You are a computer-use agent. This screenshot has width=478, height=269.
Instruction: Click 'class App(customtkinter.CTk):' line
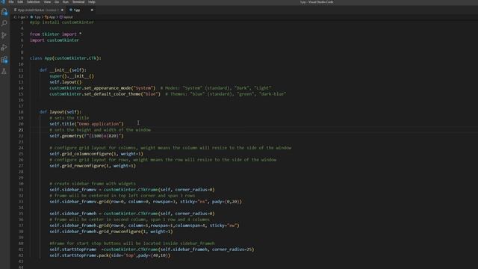[66, 58]
